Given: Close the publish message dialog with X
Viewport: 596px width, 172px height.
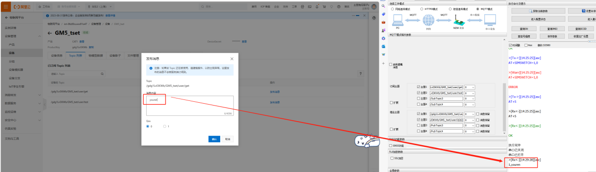Looking at the screenshot, I should 232,59.
